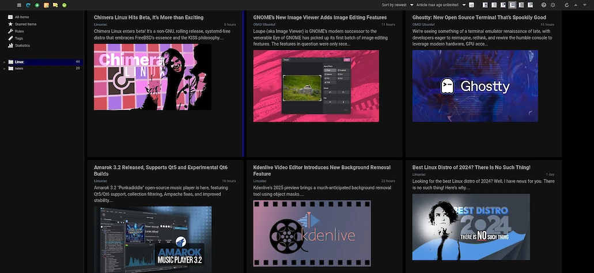Open Tags in the sidebar

click(x=19, y=38)
